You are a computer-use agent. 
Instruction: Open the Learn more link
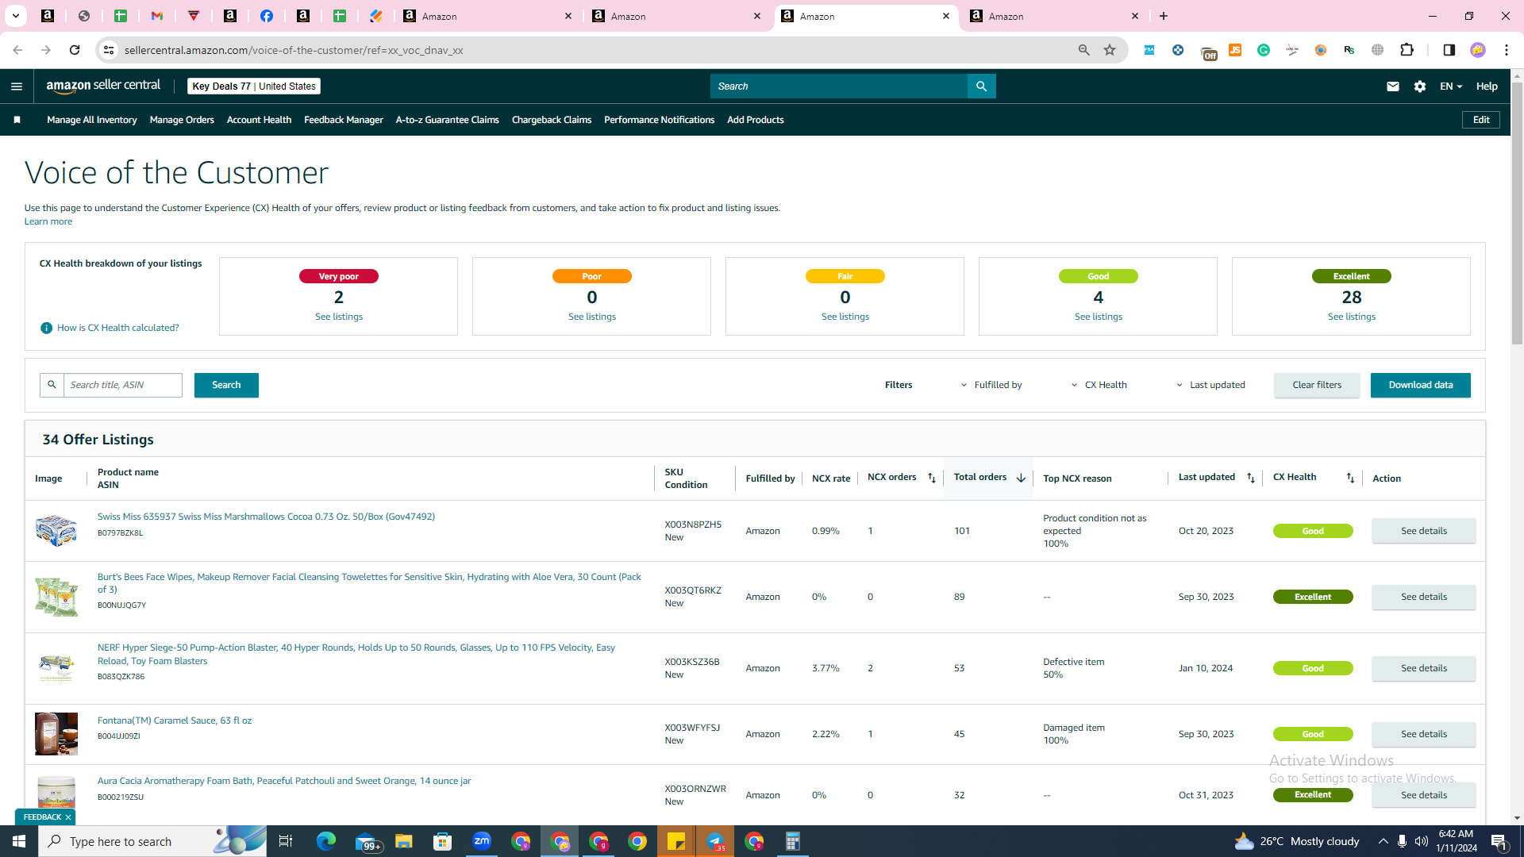pyautogui.click(x=48, y=221)
